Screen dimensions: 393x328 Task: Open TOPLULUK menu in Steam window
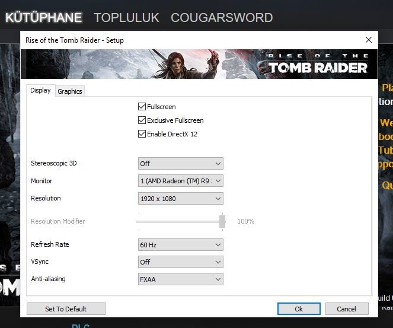(x=126, y=18)
